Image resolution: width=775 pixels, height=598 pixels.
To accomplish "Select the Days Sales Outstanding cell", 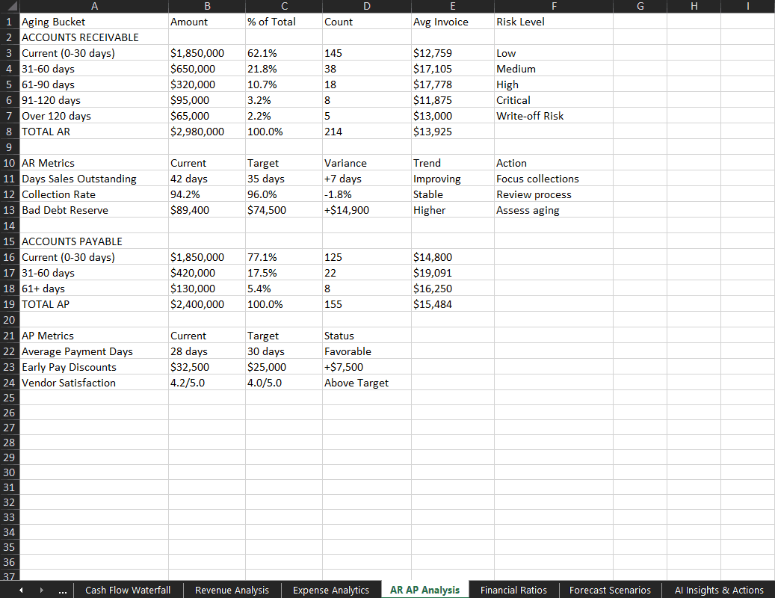I will [93, 179].
